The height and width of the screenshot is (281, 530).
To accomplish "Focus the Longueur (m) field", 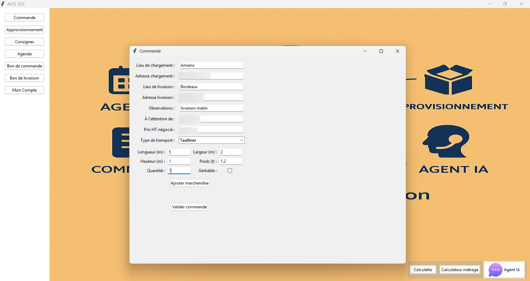I will pos(179,152).
